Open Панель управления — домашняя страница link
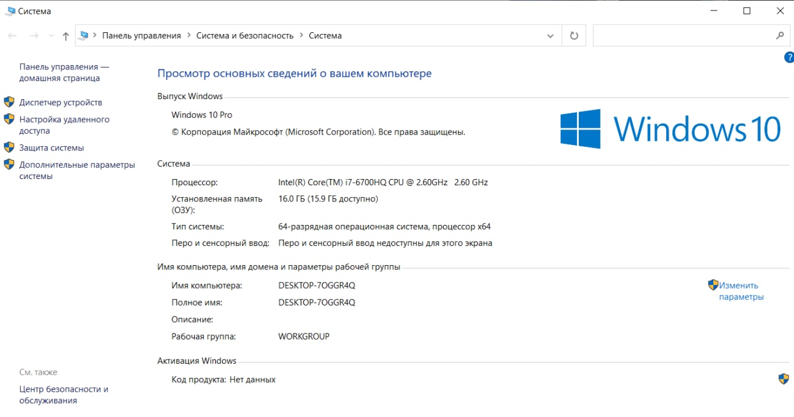The image size is (794, 417). click(x=64, y=72)
